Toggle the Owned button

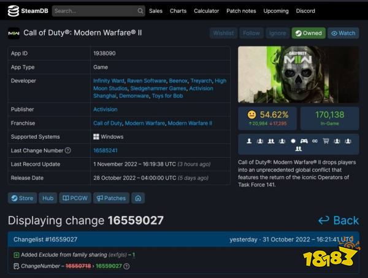[309, 33]
